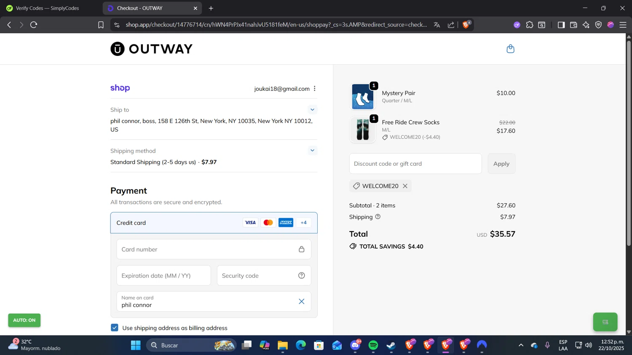Open the shopping bag cart icon
632x355 pixels.
point(510,49)
